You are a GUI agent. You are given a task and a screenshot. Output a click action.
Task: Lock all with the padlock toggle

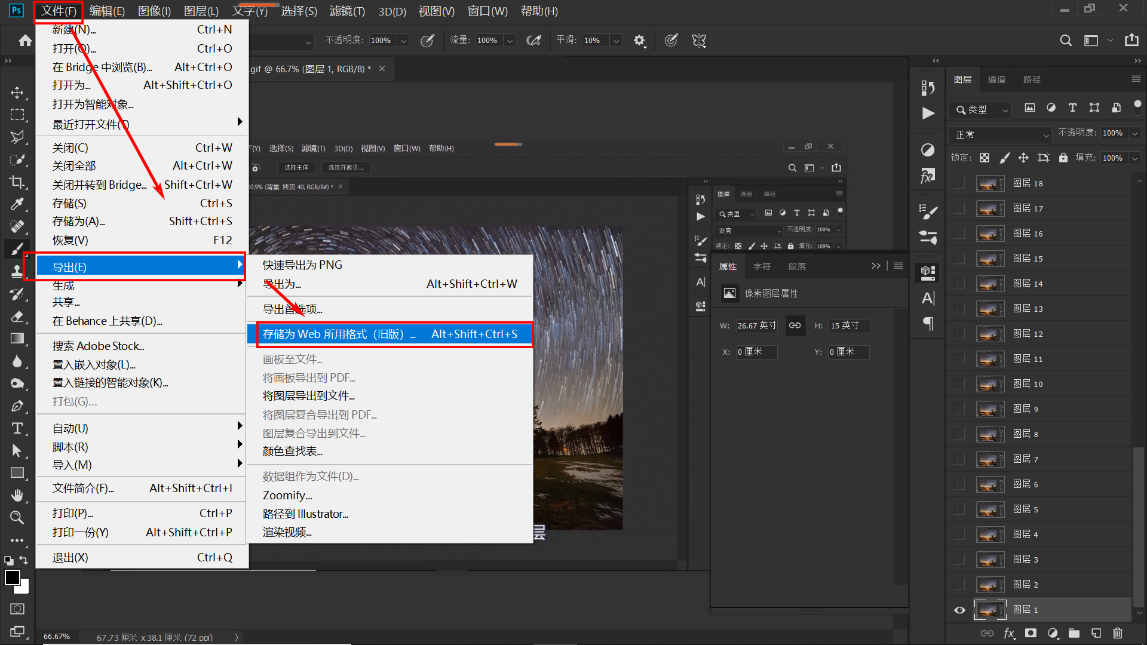(1063, 157)
